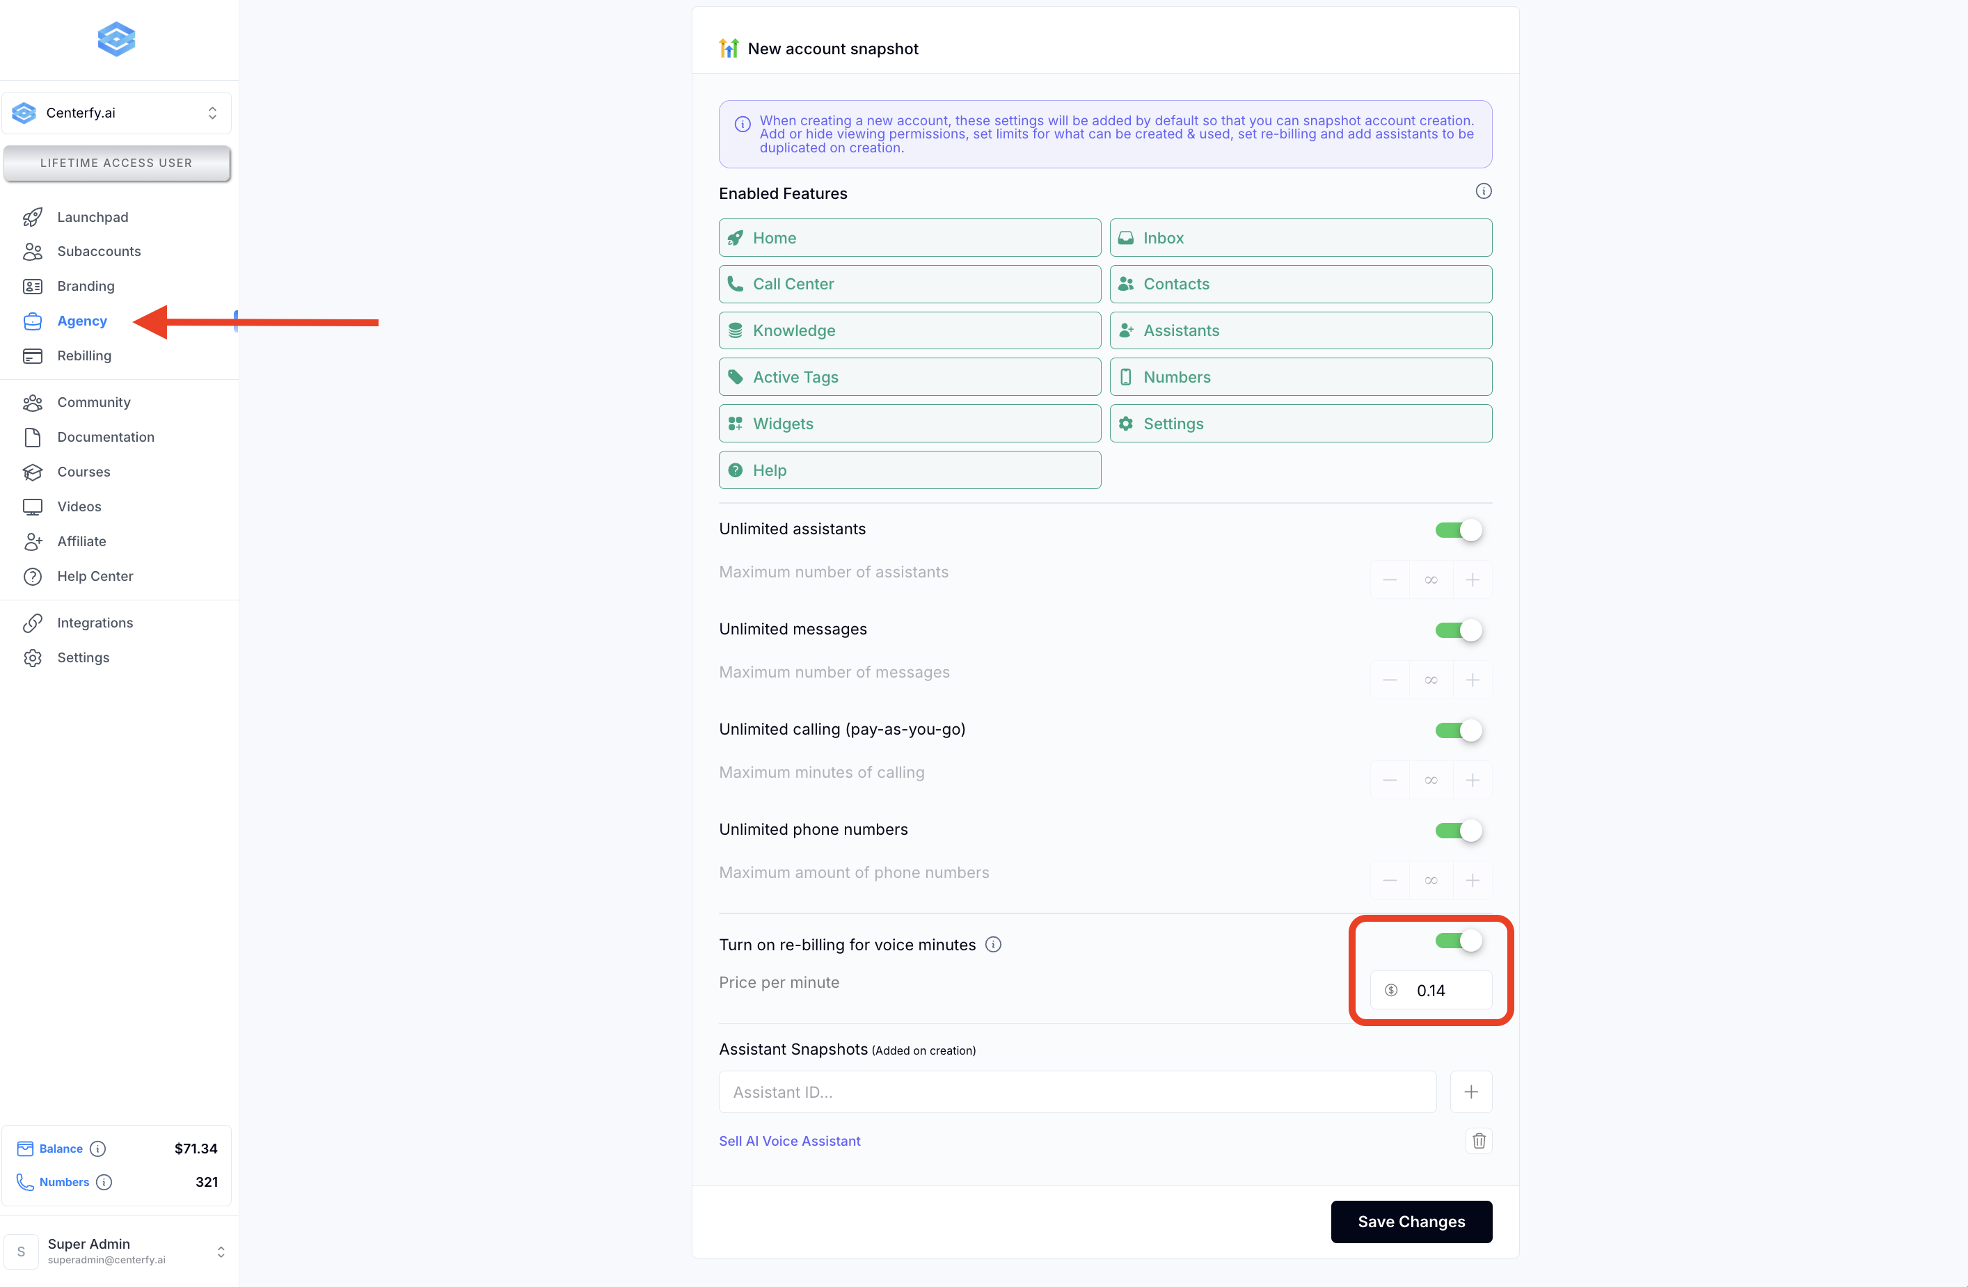Screen dimensions: 1968x1287
Task: Click the Save Changes button
Action: coord(1411,1221)
